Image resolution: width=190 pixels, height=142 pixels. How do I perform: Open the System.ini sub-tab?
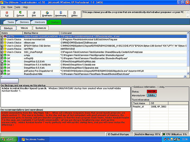(x=41, y=28)
